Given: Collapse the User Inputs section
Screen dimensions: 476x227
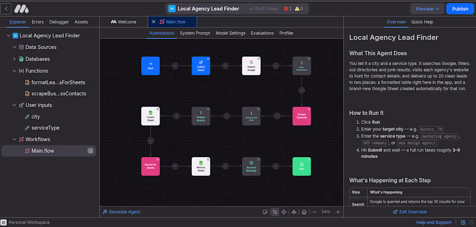Looking at the screenshot, I should (x=14, y=105).
